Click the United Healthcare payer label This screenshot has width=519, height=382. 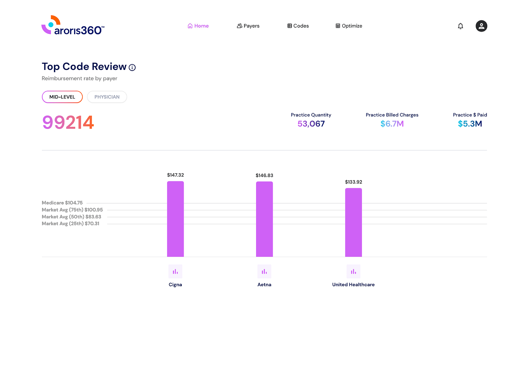coord(353,284)
